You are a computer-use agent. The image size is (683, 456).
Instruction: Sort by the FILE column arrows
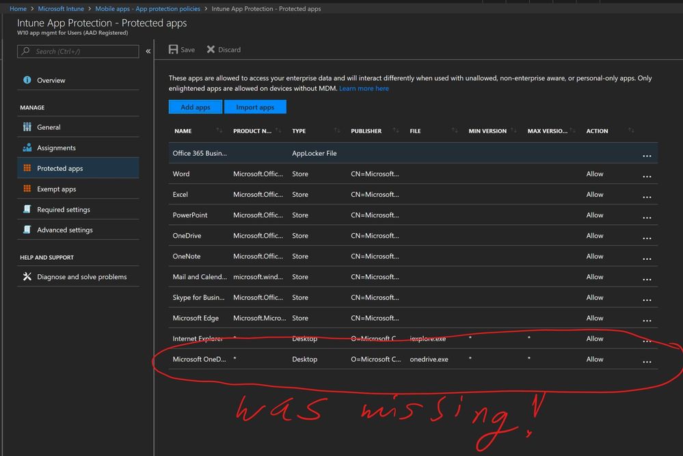coord(455,130)
